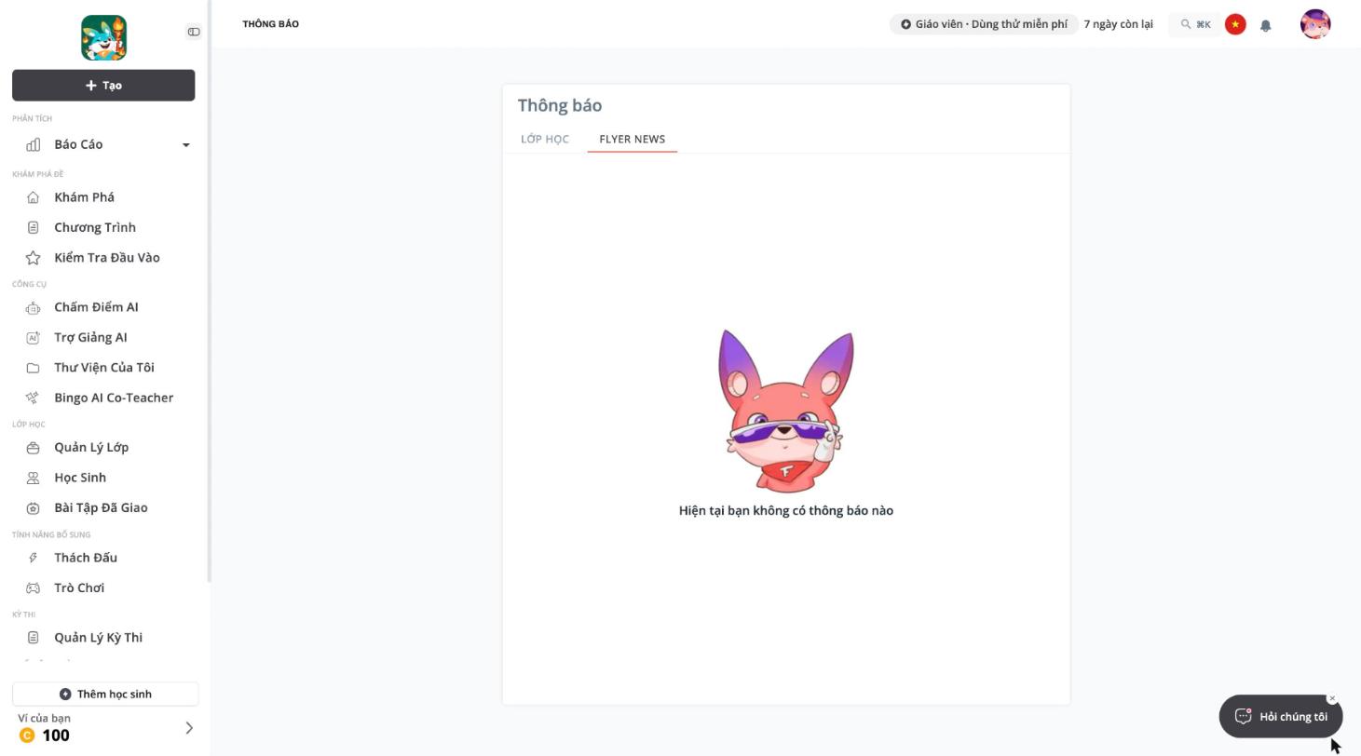Open the Học Sinh people icon
Screen dimensions: 1361x756
tap(34, 478)
